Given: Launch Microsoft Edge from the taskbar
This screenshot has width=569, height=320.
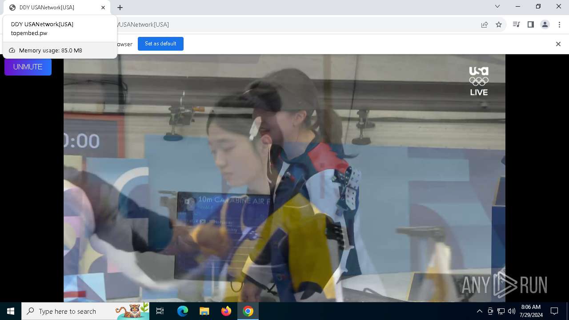Looking at the screenshot, I should 183,311.
